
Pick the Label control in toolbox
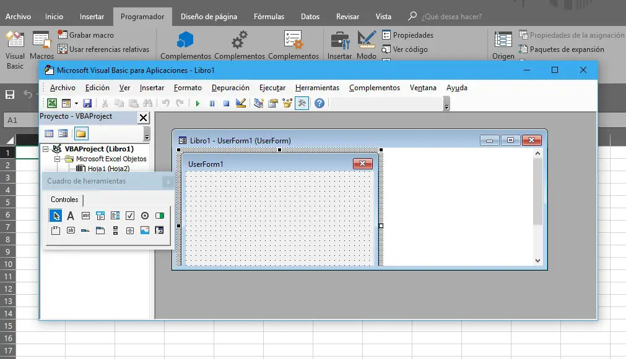click(x=71, y=216)
